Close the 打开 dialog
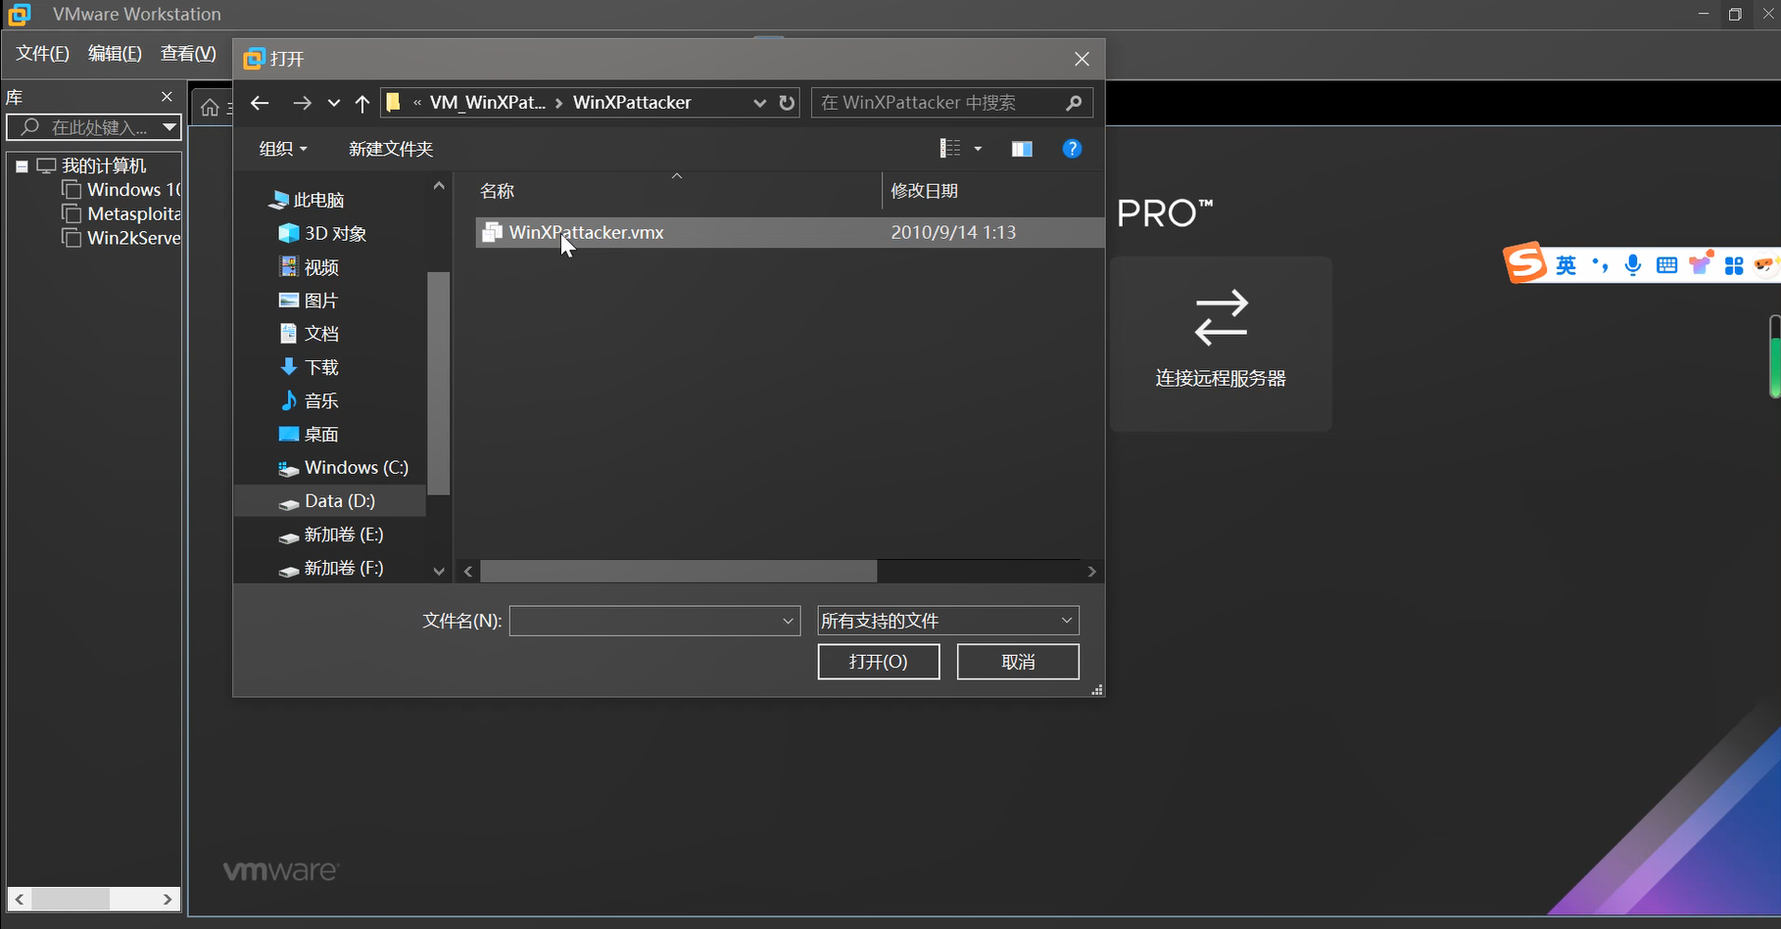The image size is (1781, 929). click(1082, 59)
